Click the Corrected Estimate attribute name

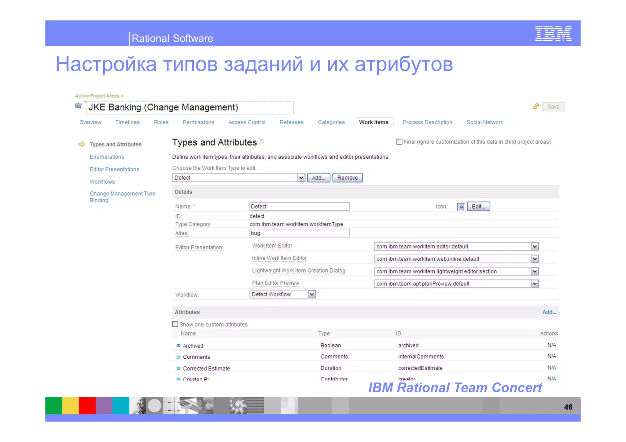pyautogui.click(x=206, y=368)
